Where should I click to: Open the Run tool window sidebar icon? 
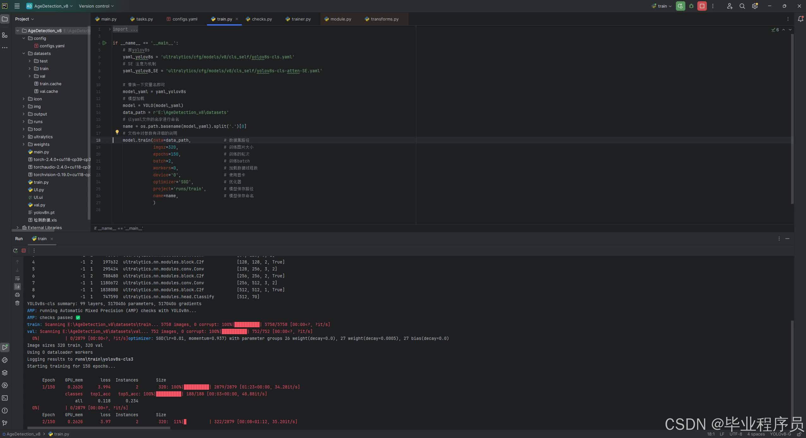coord(5,347)
